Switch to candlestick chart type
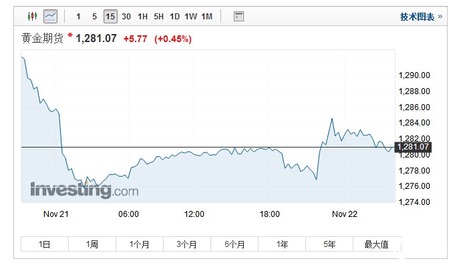455x267 pixels. 33,16
